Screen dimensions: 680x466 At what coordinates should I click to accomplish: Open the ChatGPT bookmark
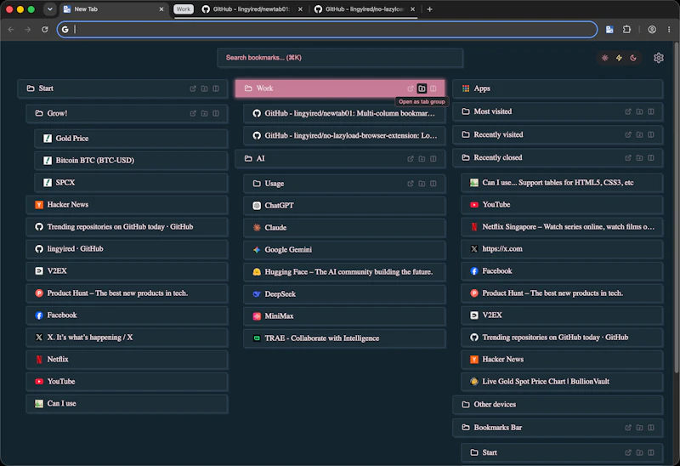click(x=344, y=206)
